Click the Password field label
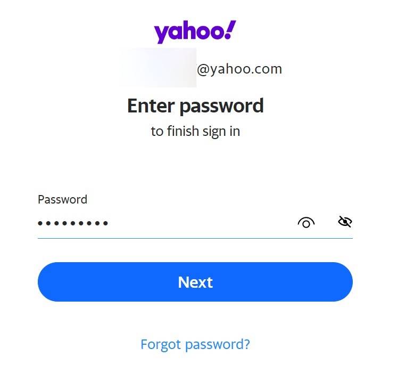Screen dimensions: 398x381 click(x=62, y=200)
